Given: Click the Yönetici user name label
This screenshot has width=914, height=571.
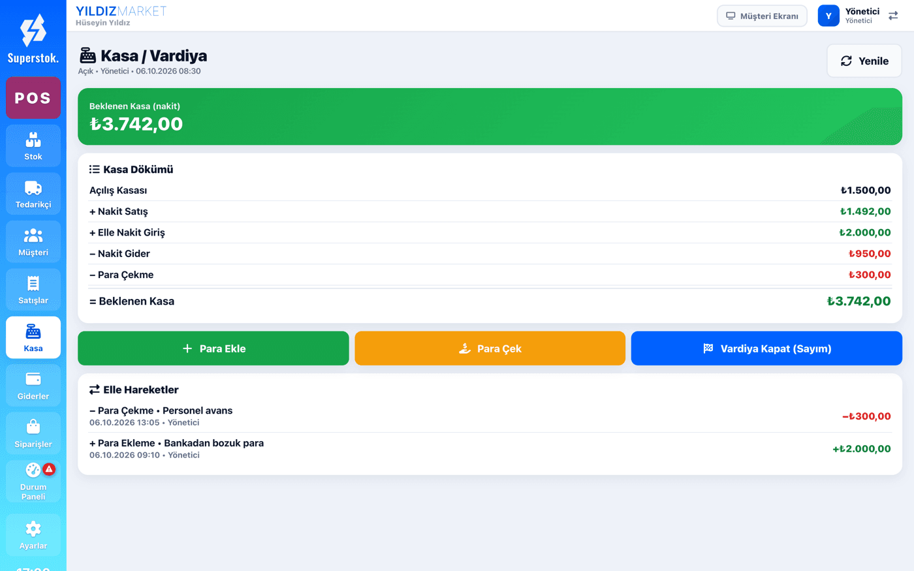Looking at the screenshot, I should coord(862,11).
